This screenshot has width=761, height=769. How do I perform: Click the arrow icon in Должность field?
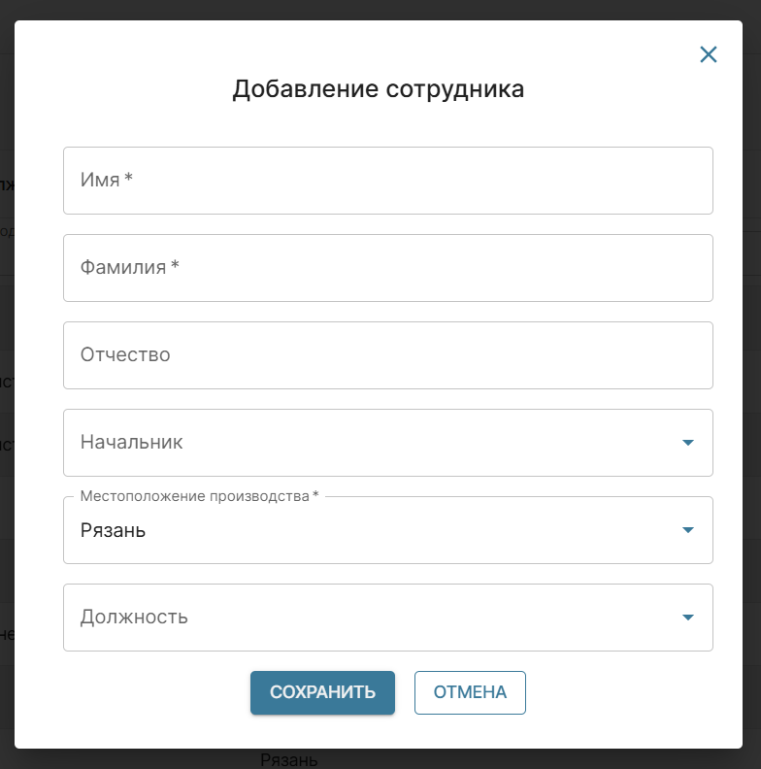point(688,618)
